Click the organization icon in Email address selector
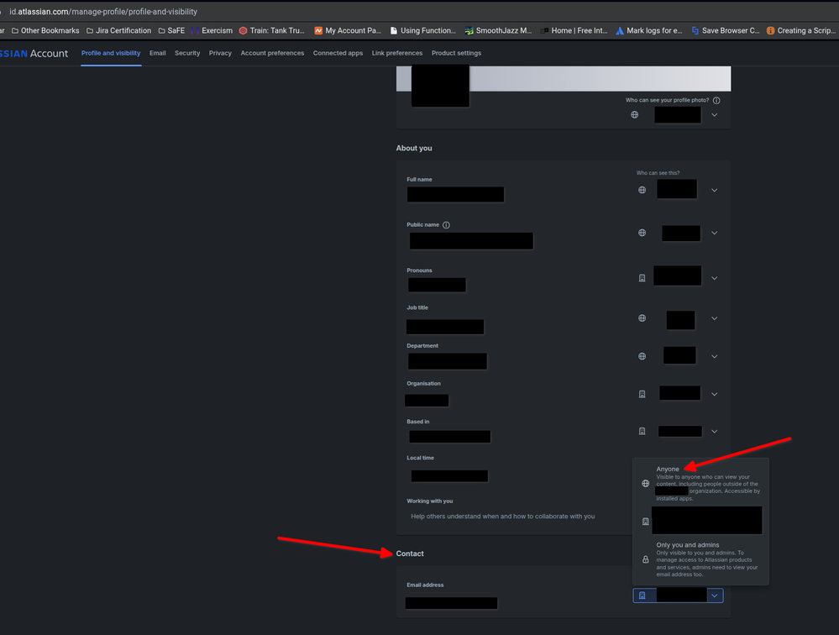This screenshot has height=635, width=839. click(642, 596)
